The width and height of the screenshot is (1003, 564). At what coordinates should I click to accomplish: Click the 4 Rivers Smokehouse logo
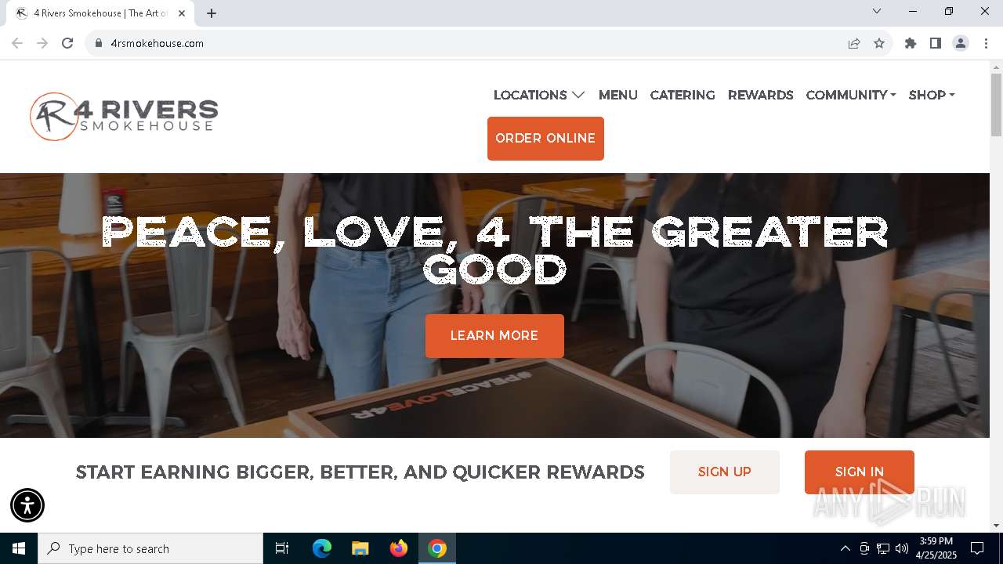[124, 117]
